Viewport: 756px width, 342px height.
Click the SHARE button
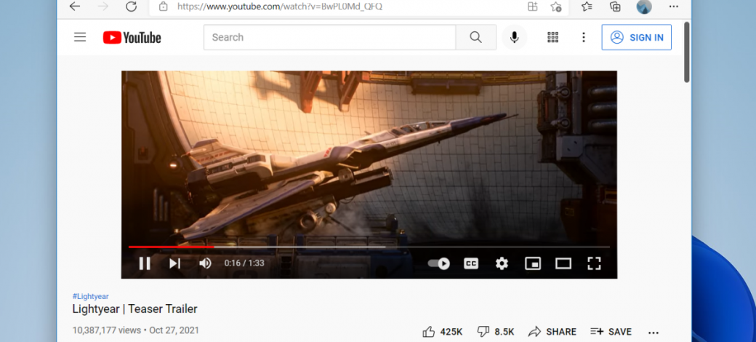point(552,331)
